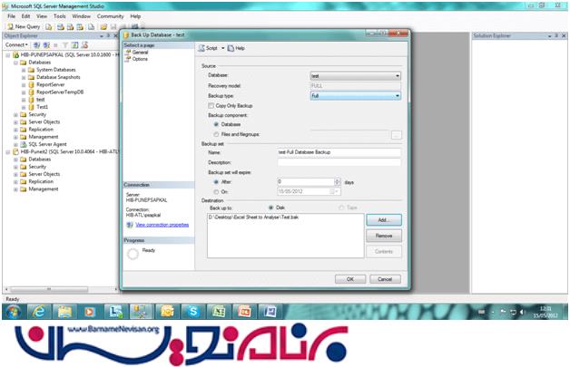Viewport: 570px width, 367px height.
Task: Click the Contents button
Action: click(384, 251)
